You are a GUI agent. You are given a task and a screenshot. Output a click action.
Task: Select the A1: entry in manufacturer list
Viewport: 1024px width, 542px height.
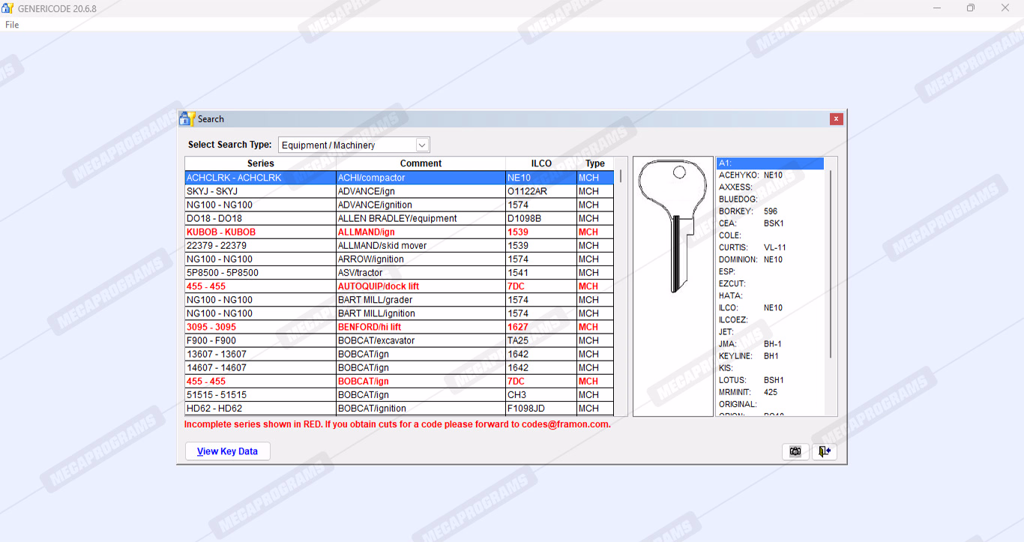click(769, 163)
